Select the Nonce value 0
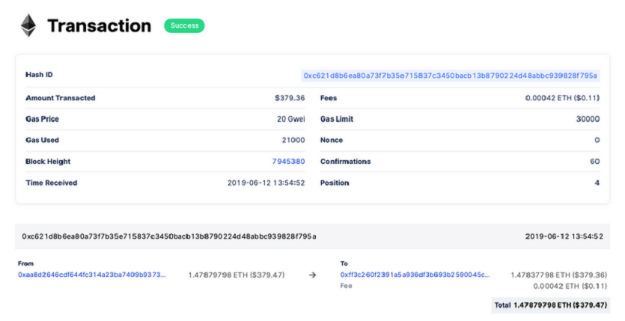 pos(597,140)
